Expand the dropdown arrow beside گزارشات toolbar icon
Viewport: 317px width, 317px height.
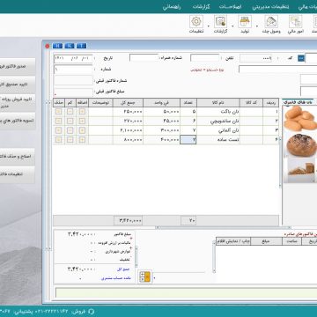[x=208, y=26]
